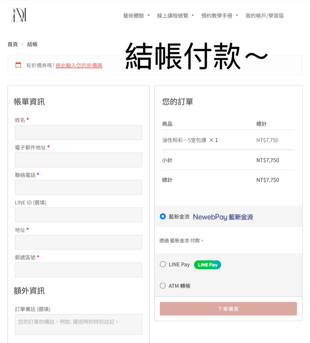Click the 姓名 input field
The width and height of the screenshot is (310, 343).
click(x=79, y=133)
